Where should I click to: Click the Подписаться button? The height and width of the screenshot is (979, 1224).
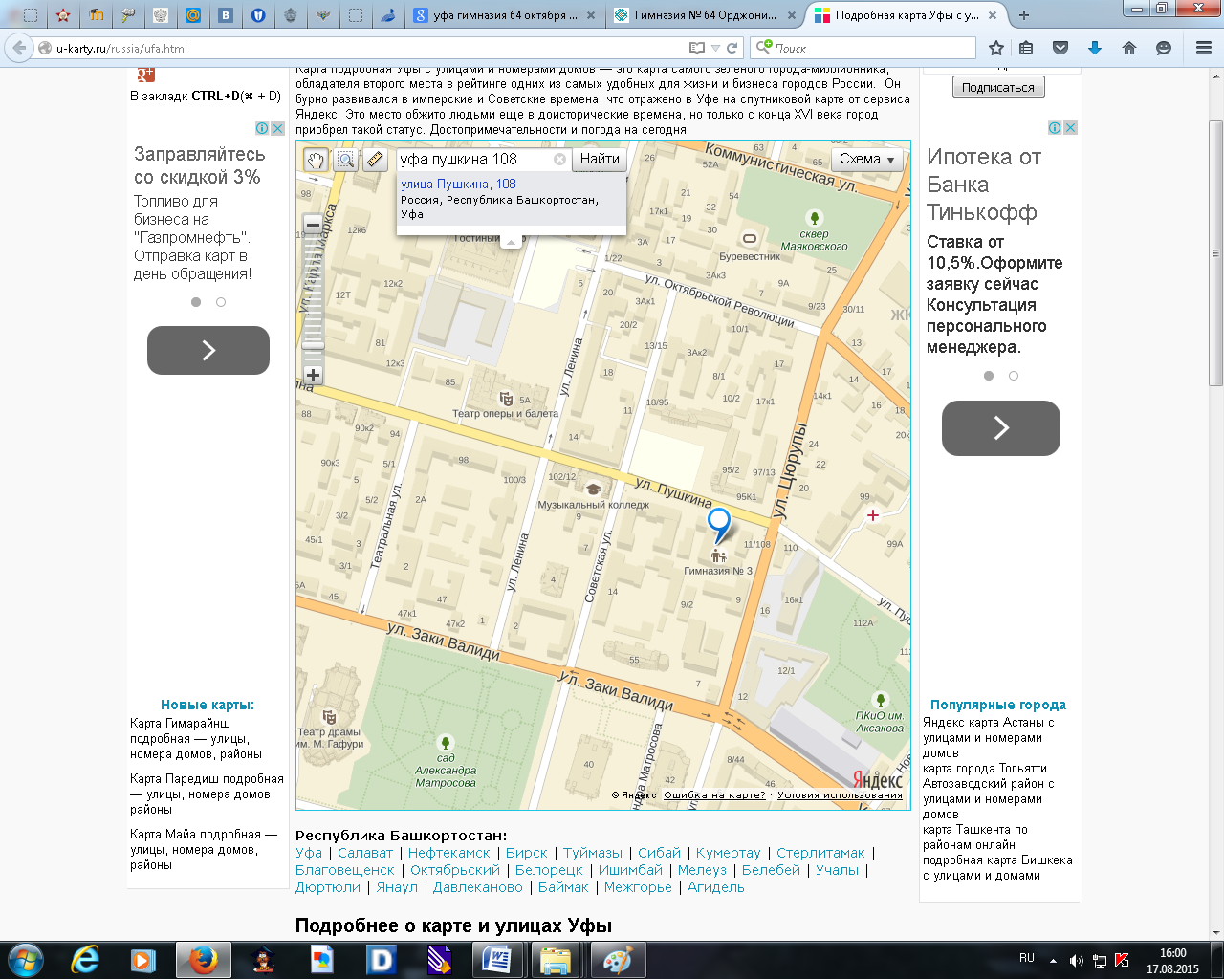tap(998, 87)
